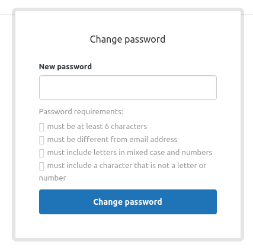The width and height of the screenshot is (253, 251).
Task: Focus the New password input field
Action: point(128,88)
